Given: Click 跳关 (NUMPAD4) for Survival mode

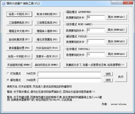Looking at the screenshot, I should [x=117, y=54].
